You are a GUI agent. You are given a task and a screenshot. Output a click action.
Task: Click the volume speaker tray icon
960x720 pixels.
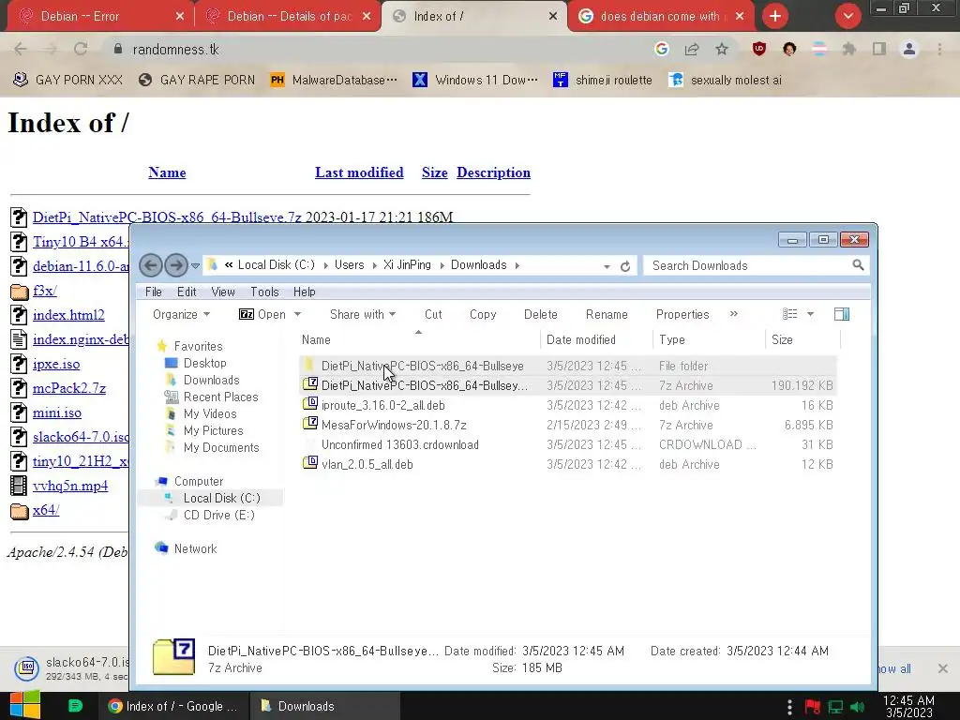coord(857,707)
